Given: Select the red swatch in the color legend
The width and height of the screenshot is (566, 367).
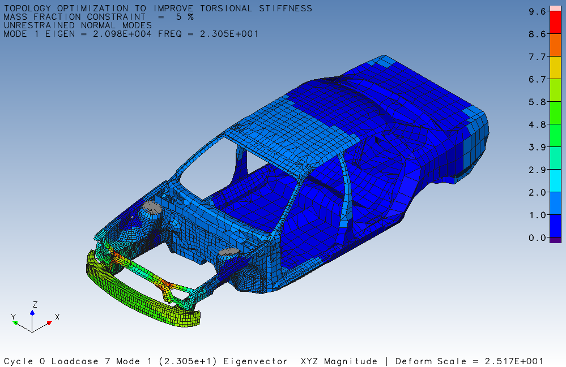Looking at the screenshot, I should click(x=555, y=22).
